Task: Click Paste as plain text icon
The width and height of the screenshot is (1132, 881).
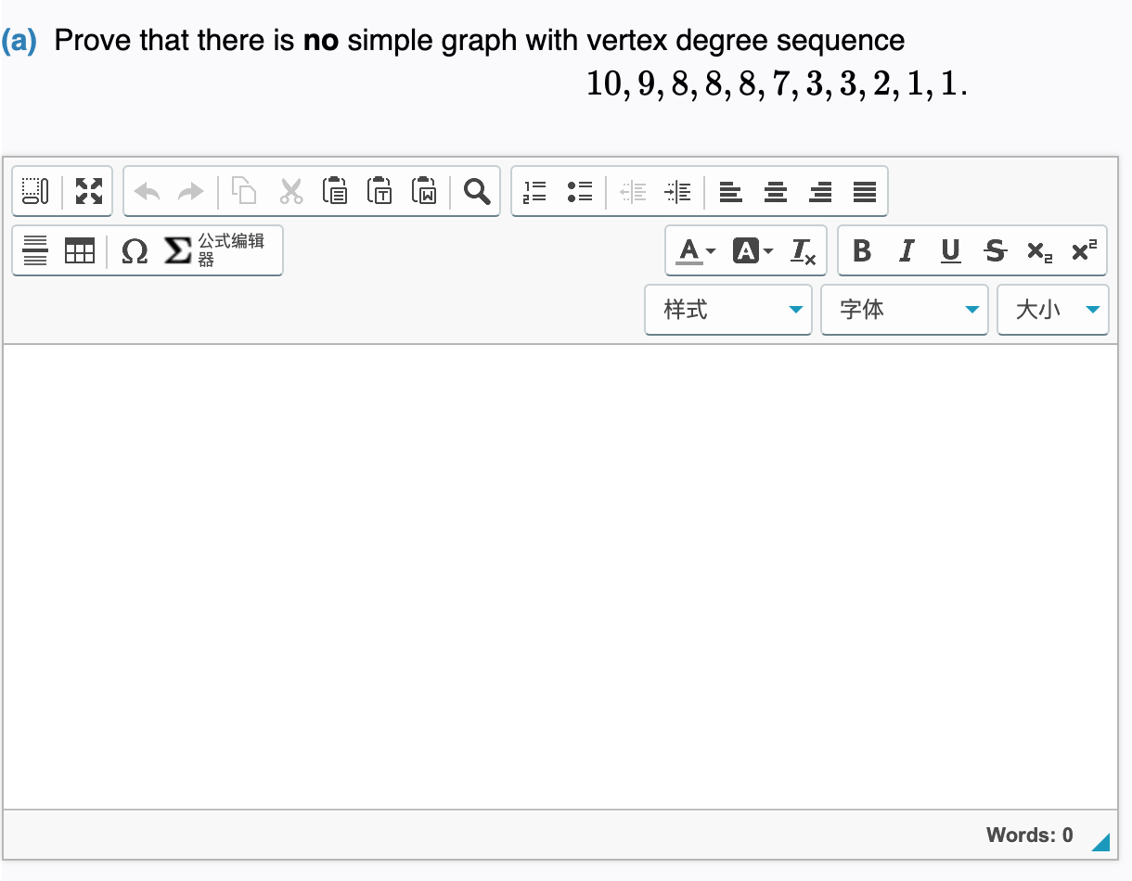Action: [379, 192]
